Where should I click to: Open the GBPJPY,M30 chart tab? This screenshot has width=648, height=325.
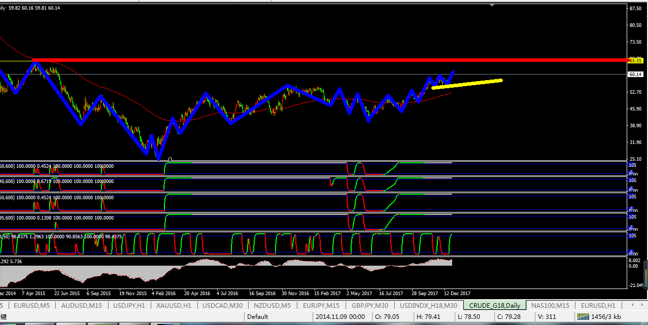tap(370, 306)
